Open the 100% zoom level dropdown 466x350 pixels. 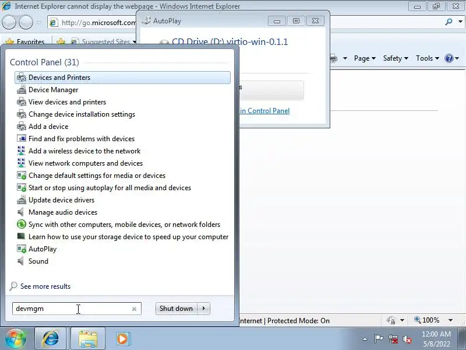(x=450, y=320)
